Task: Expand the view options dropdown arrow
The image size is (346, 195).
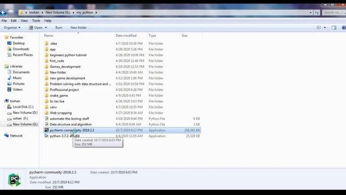Action: coord(325,28)
